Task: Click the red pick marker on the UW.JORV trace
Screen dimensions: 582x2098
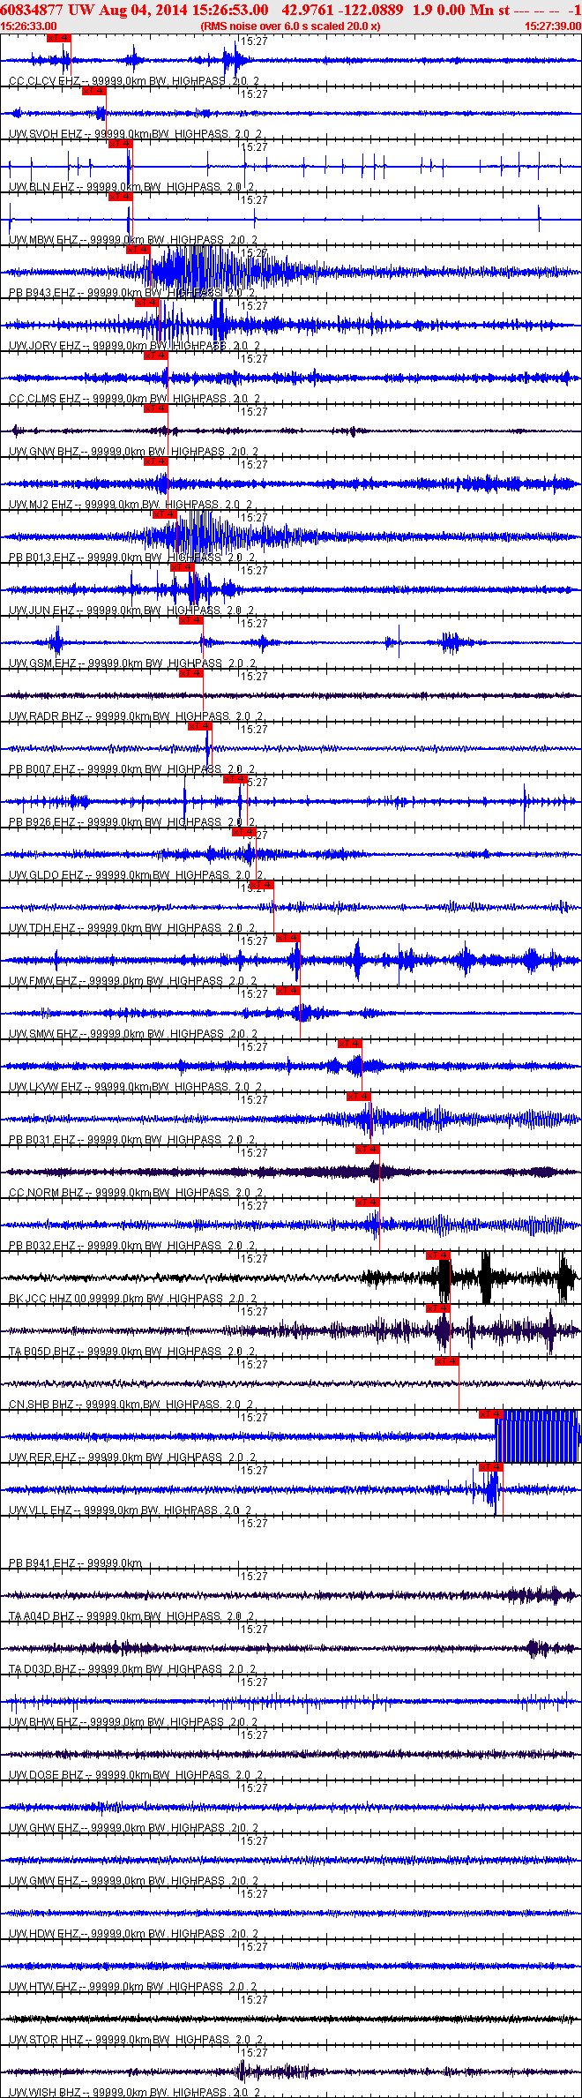Action: coord(146,303)
